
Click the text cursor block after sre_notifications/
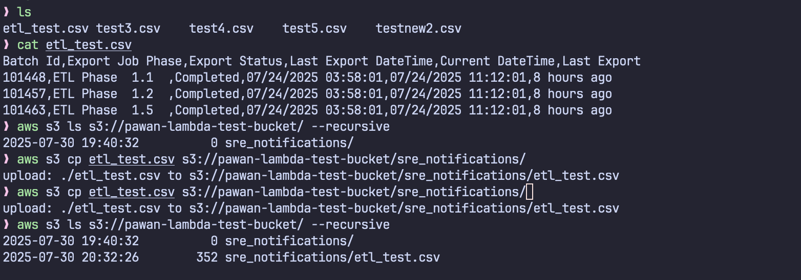point(530,192)
